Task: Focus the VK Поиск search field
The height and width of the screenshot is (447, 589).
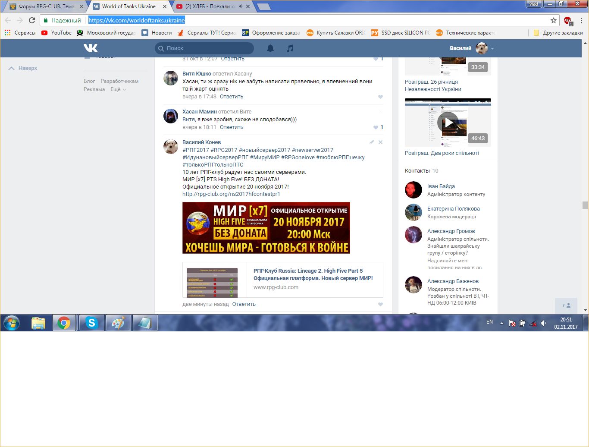Action: (x=204, y=48)
